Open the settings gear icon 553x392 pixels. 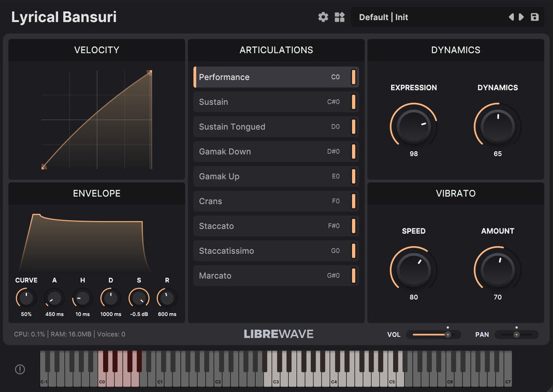click(x=323, y=17)
